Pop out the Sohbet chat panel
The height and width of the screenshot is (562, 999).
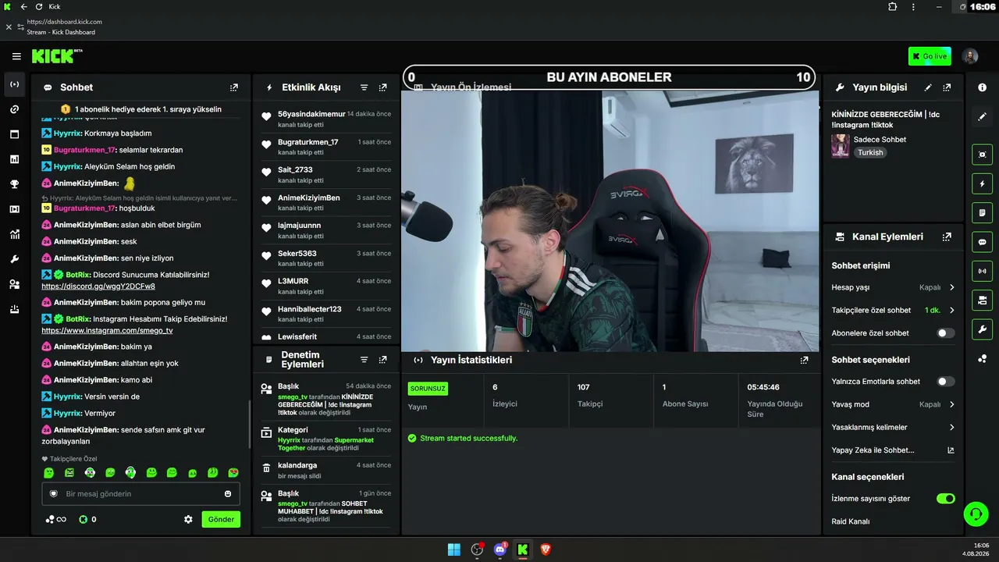(x=234, y=87)
